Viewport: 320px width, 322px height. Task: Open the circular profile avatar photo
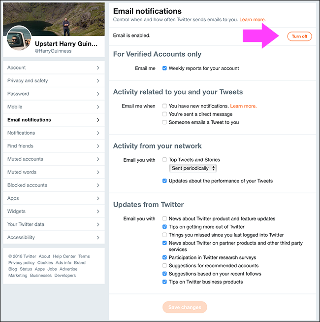(x=19, y=38)
